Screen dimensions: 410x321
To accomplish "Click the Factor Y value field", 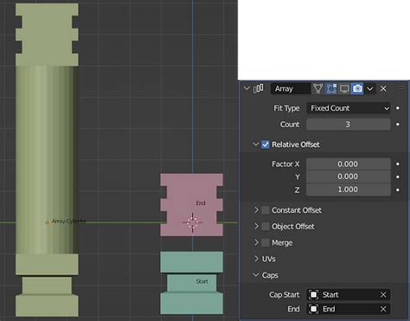I will [x=349, y=177].
